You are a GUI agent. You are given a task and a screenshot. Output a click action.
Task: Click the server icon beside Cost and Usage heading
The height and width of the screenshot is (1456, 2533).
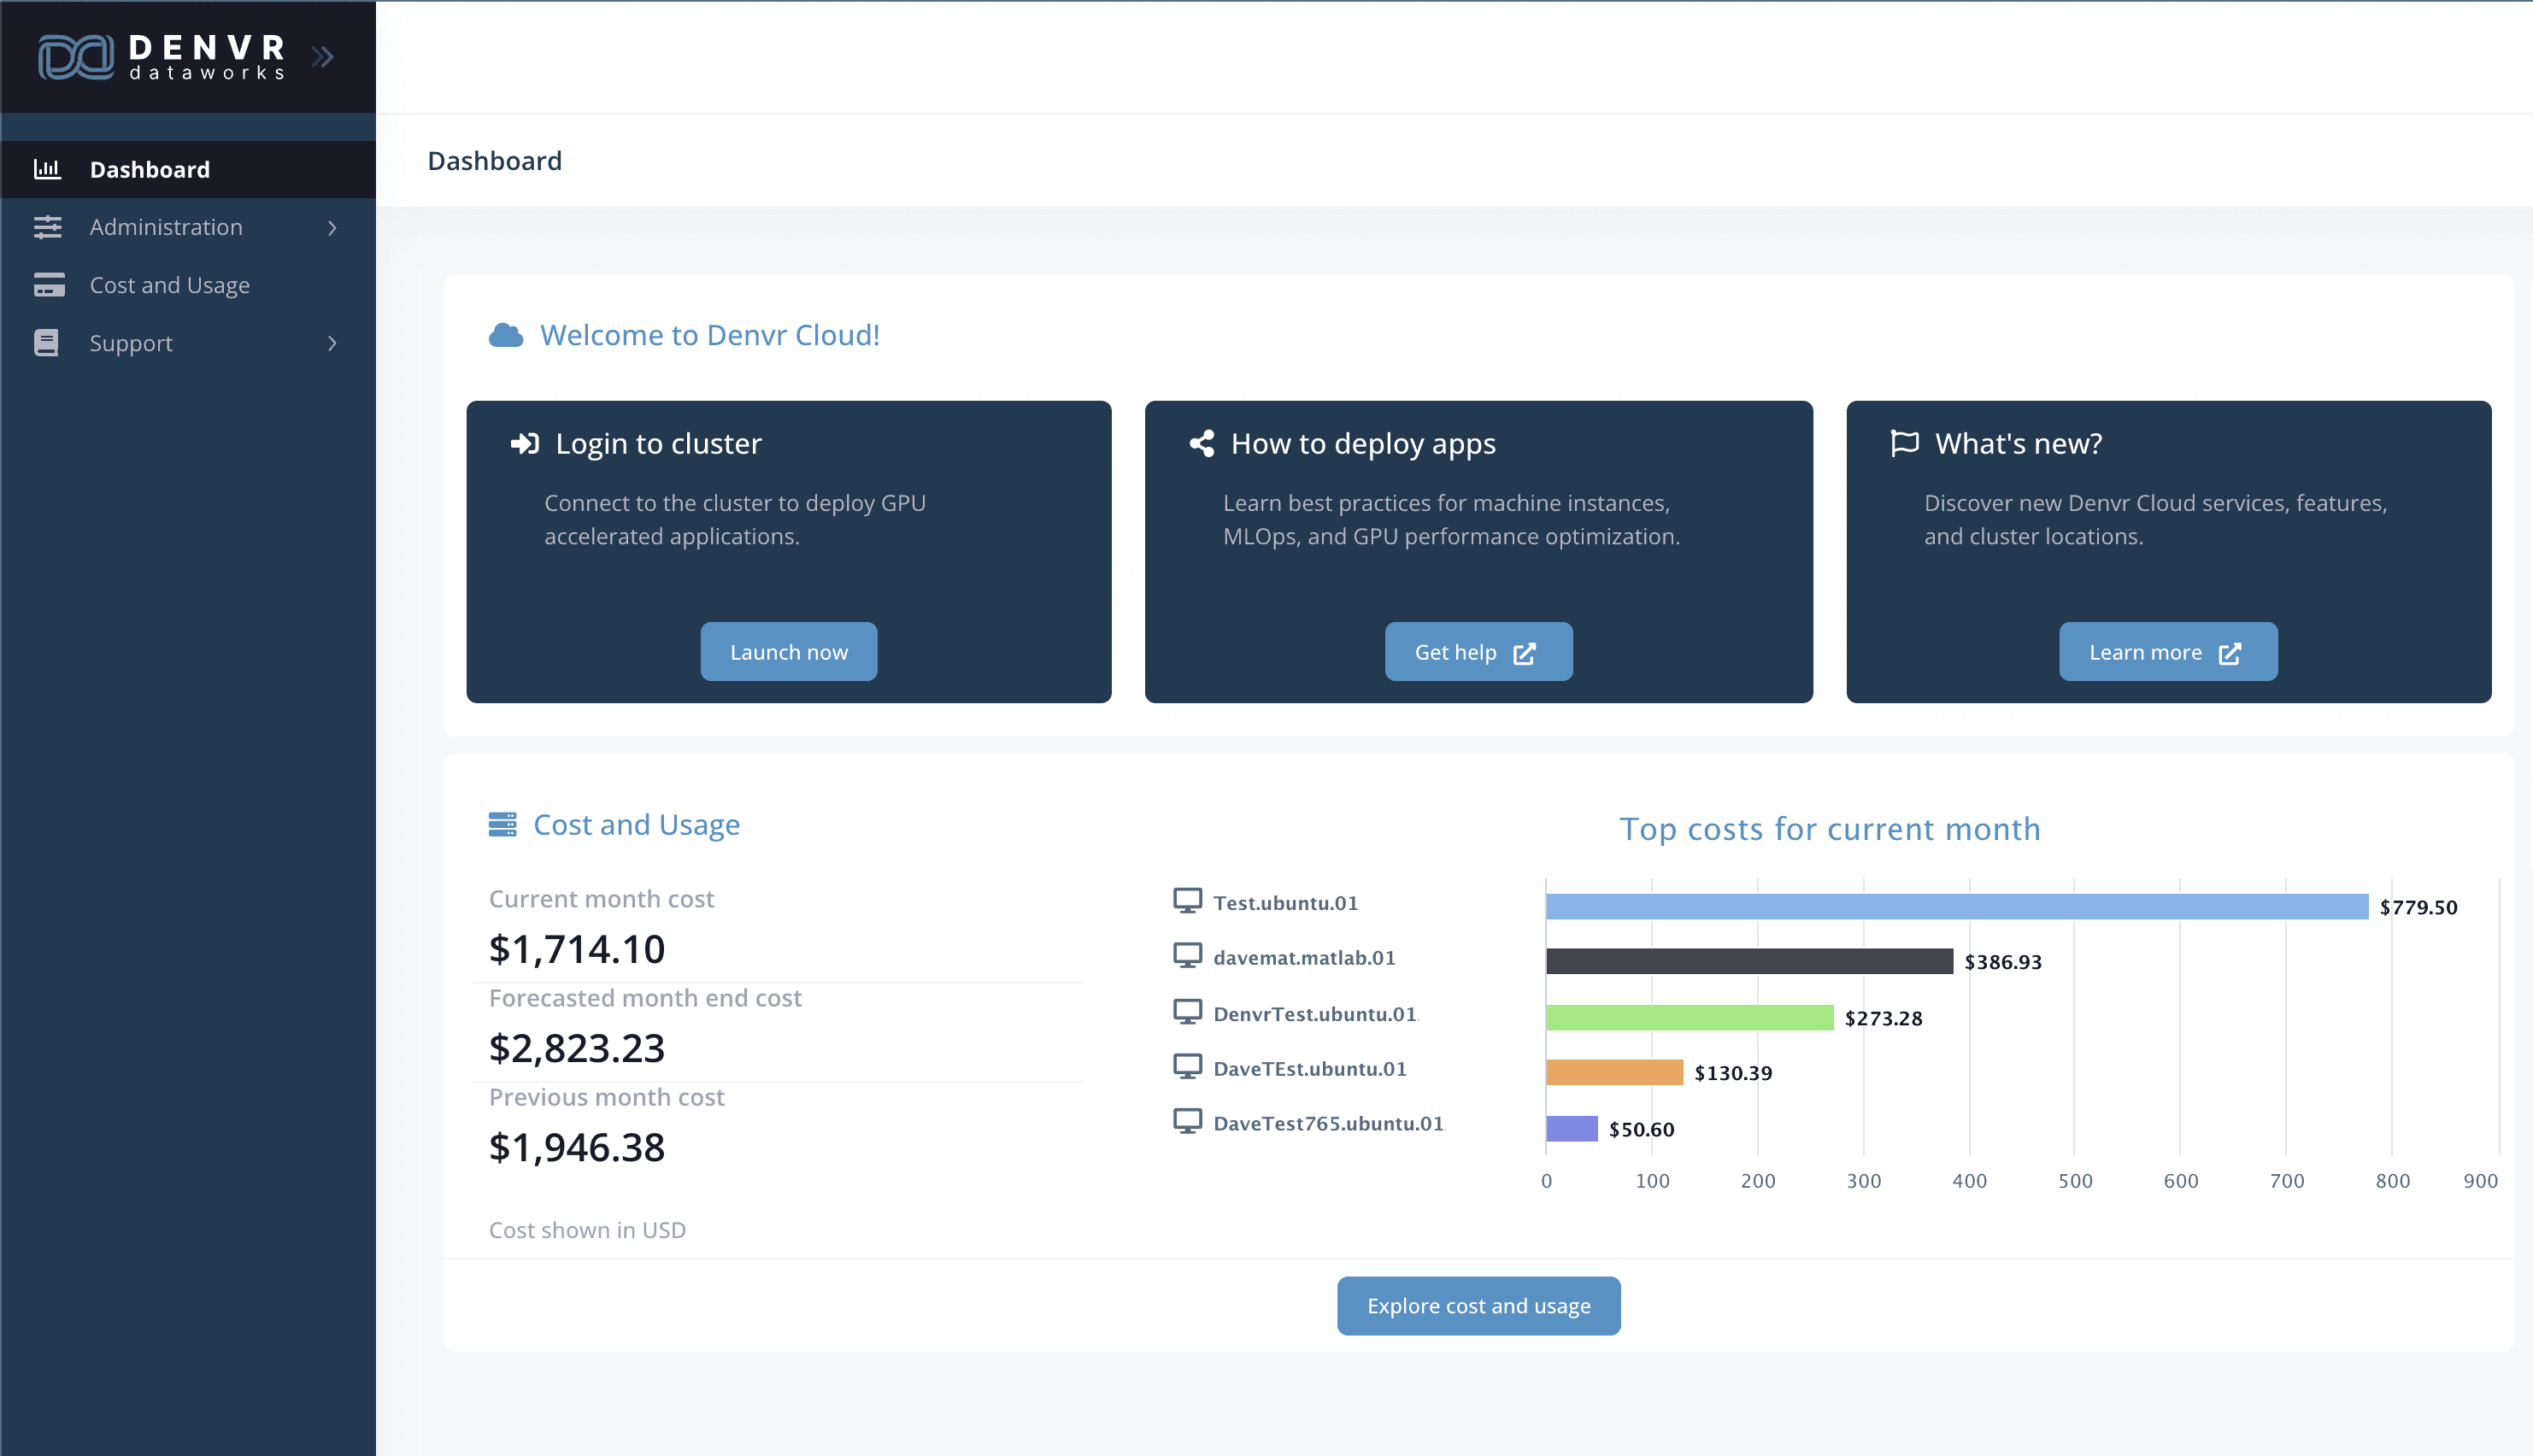pos(502,824)
